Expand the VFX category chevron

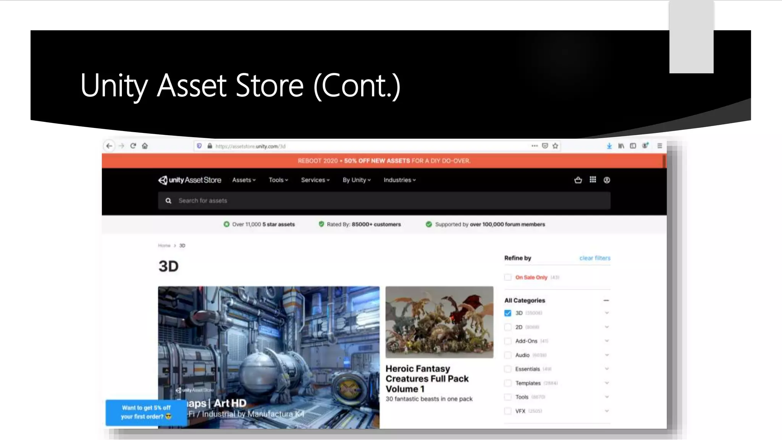(x=607, y=411)
